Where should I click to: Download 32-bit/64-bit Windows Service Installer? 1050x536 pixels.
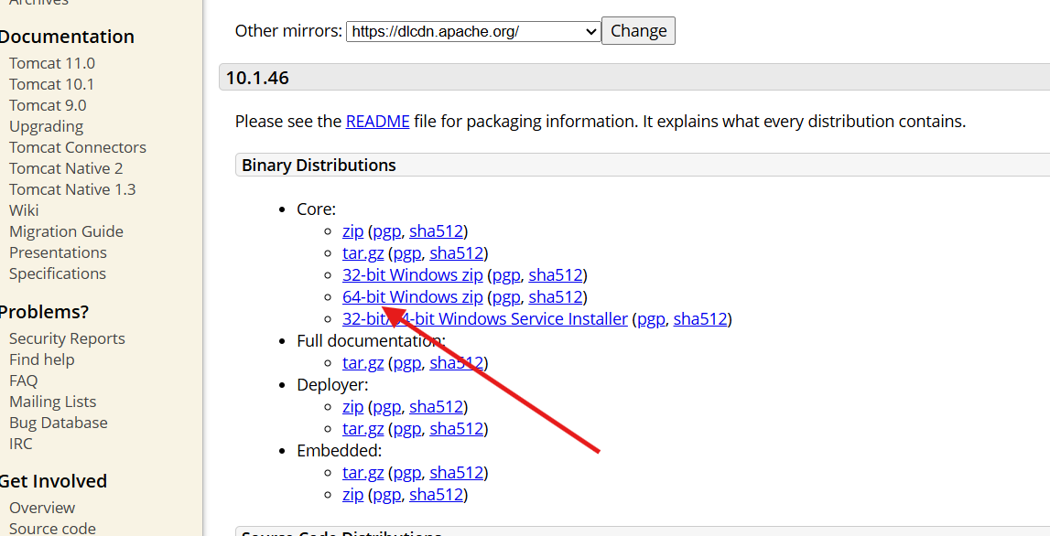coord(485,319)
